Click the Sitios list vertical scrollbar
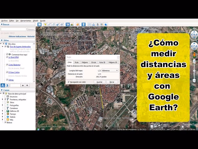 (x=34, y=63)
